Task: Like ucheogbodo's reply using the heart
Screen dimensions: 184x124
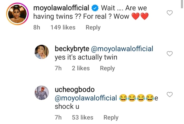Action: click(x=170, y=95)
